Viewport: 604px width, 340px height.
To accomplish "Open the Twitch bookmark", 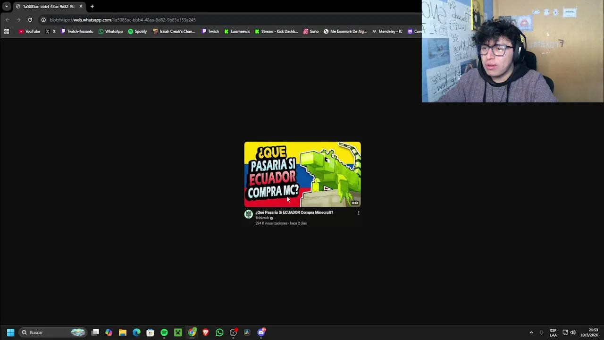I will (210, 32).
